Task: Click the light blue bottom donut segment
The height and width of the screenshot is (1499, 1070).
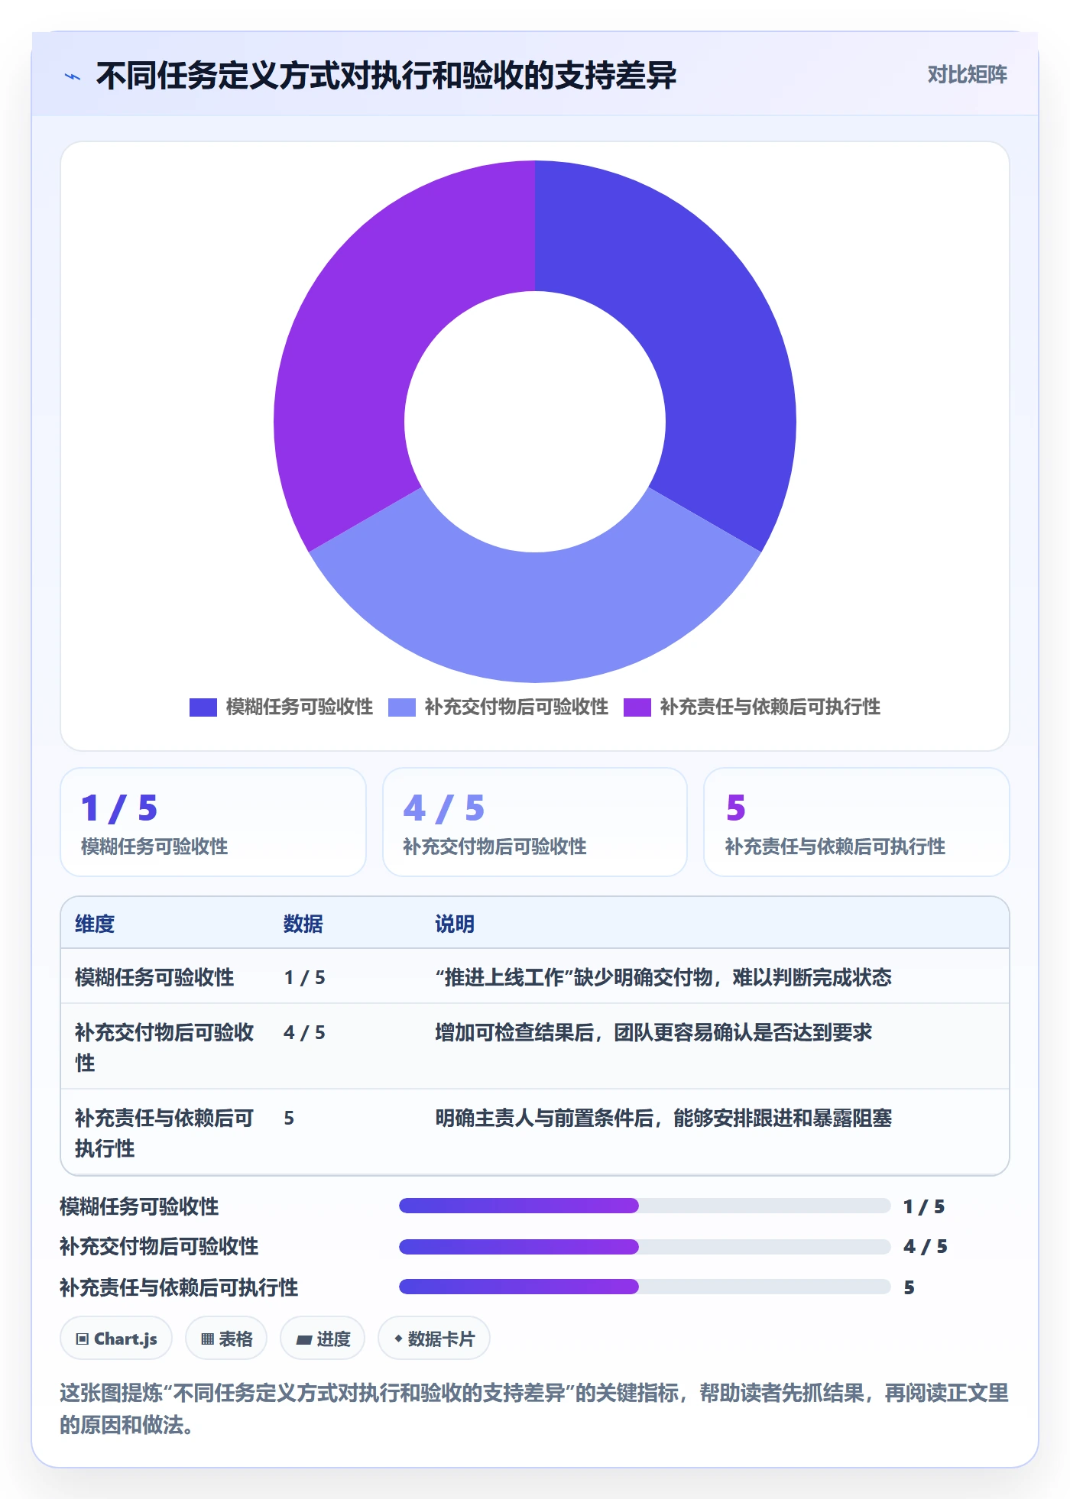Action: [x=535, y=619]
